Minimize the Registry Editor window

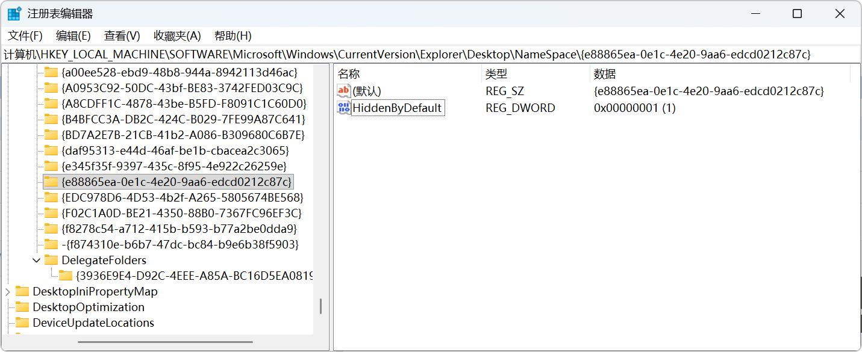click(755, 13)
